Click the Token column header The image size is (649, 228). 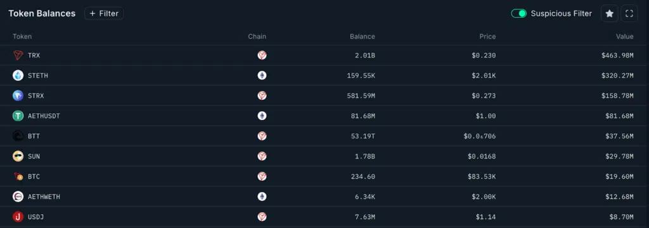22,36
